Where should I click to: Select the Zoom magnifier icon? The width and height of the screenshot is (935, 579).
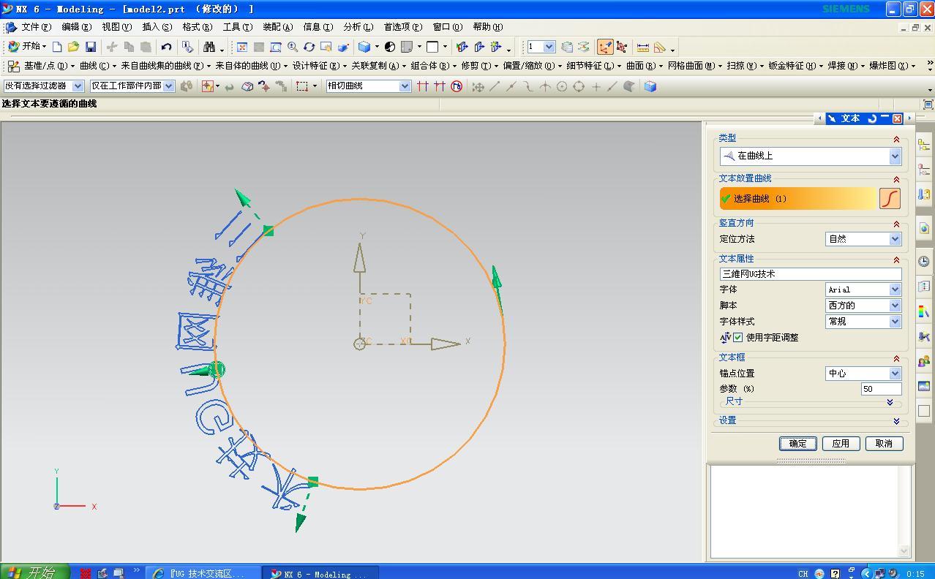(x=293, y=47)
